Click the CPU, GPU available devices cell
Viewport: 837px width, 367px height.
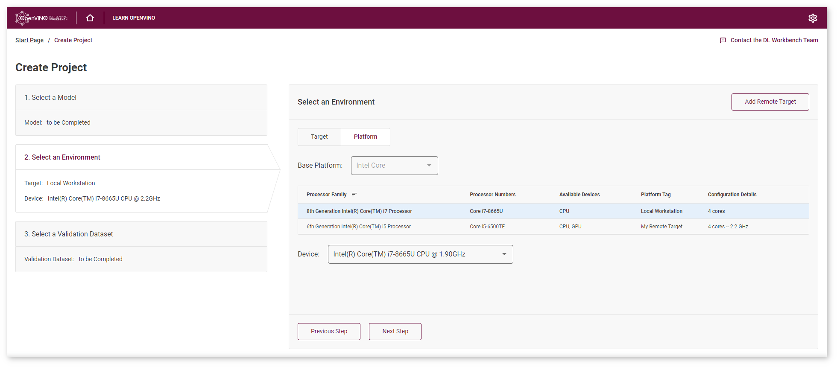(x=570, y=227)
